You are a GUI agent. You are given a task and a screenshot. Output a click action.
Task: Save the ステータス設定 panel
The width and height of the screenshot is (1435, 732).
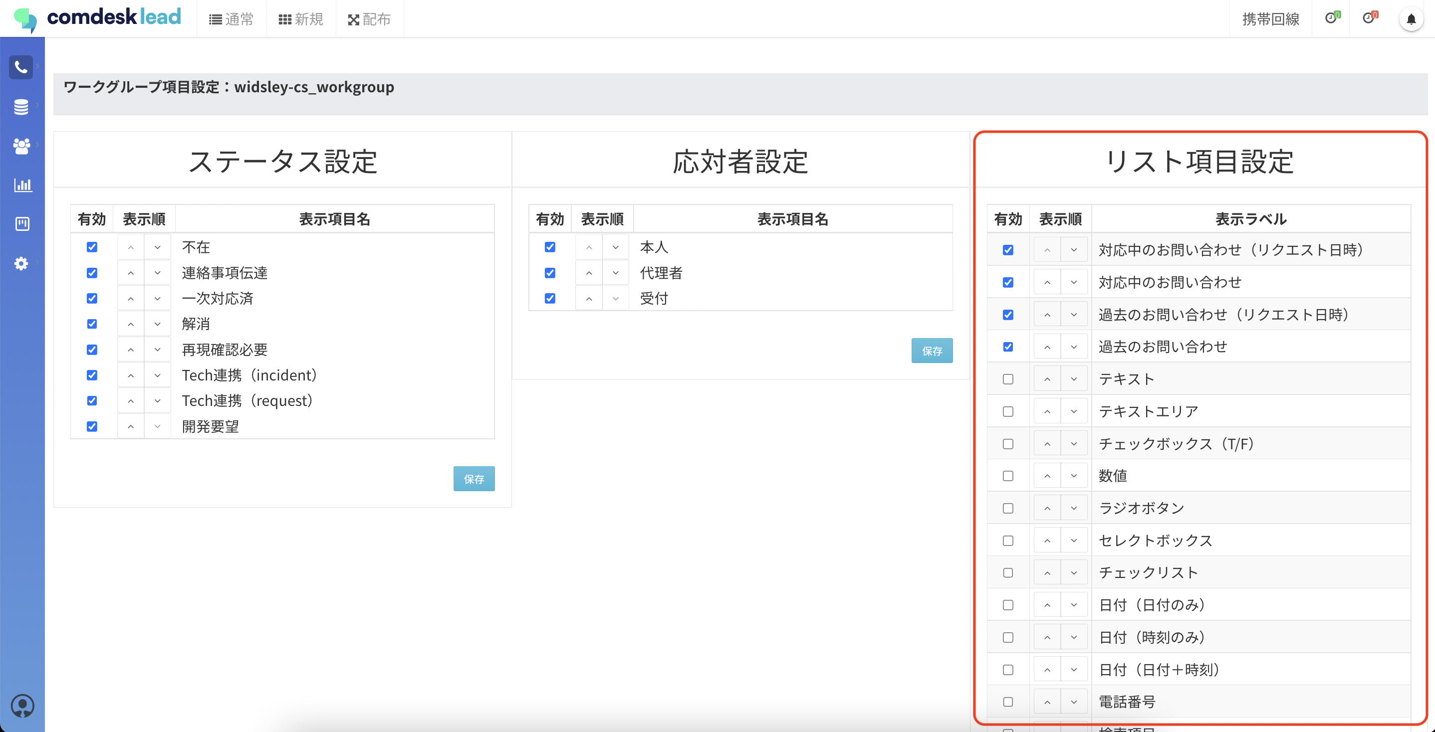coord(474,479)
